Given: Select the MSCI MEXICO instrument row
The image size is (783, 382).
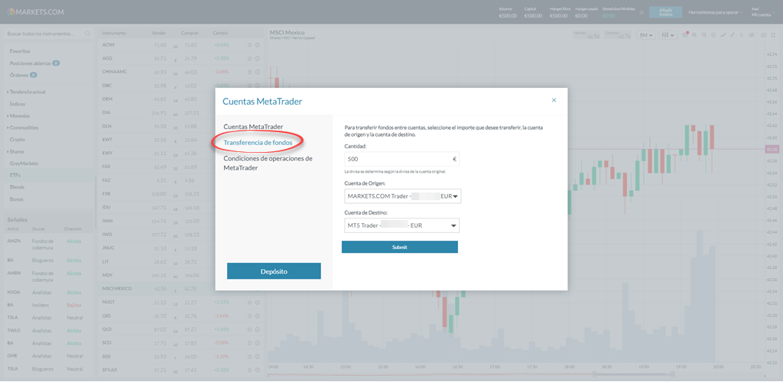Looking at the screenshot, I should point(180,288).
